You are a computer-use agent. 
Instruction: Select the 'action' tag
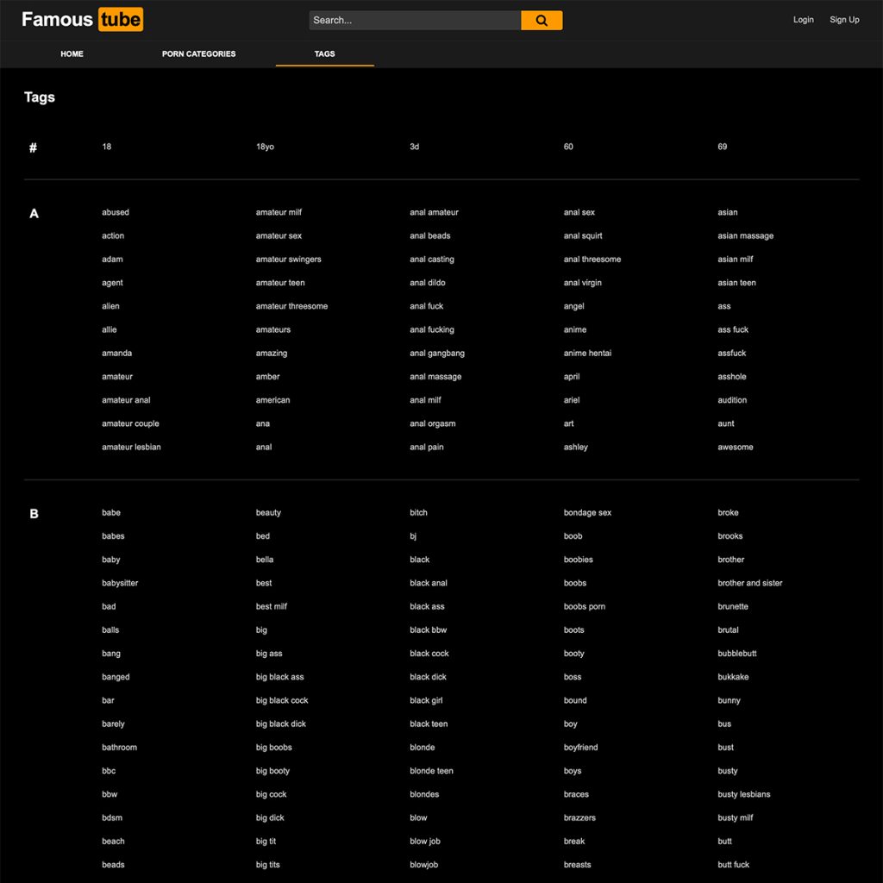113,235
